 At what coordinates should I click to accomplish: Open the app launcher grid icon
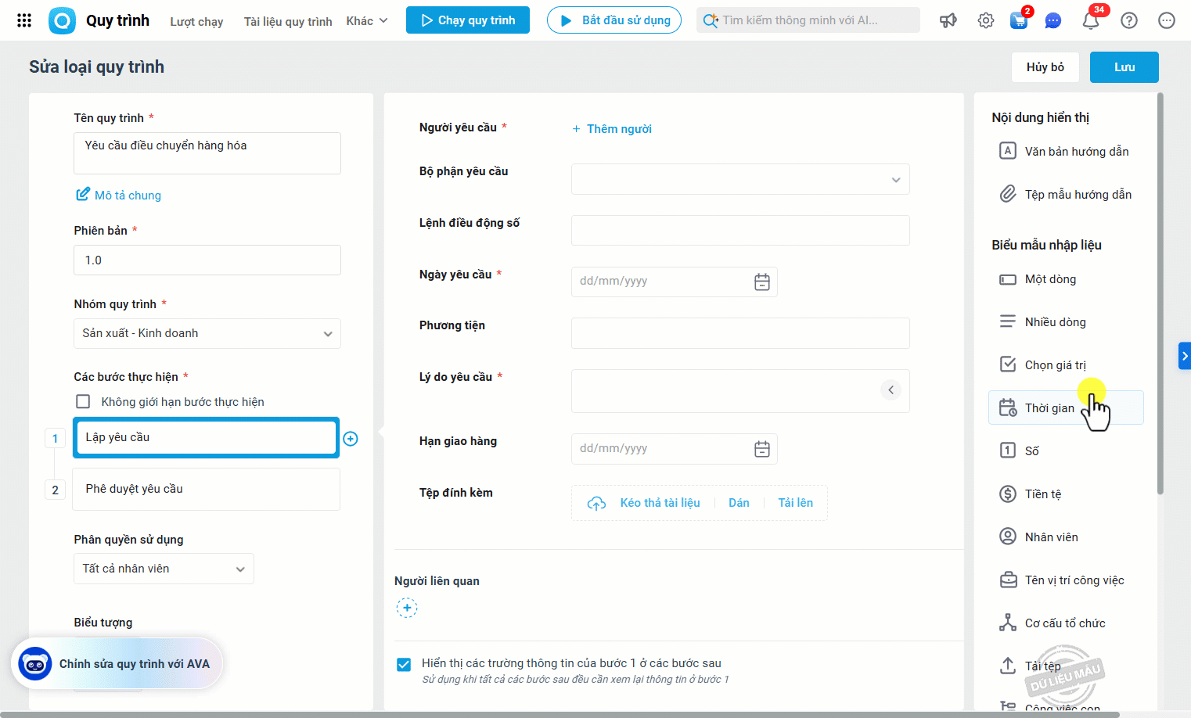24,20
